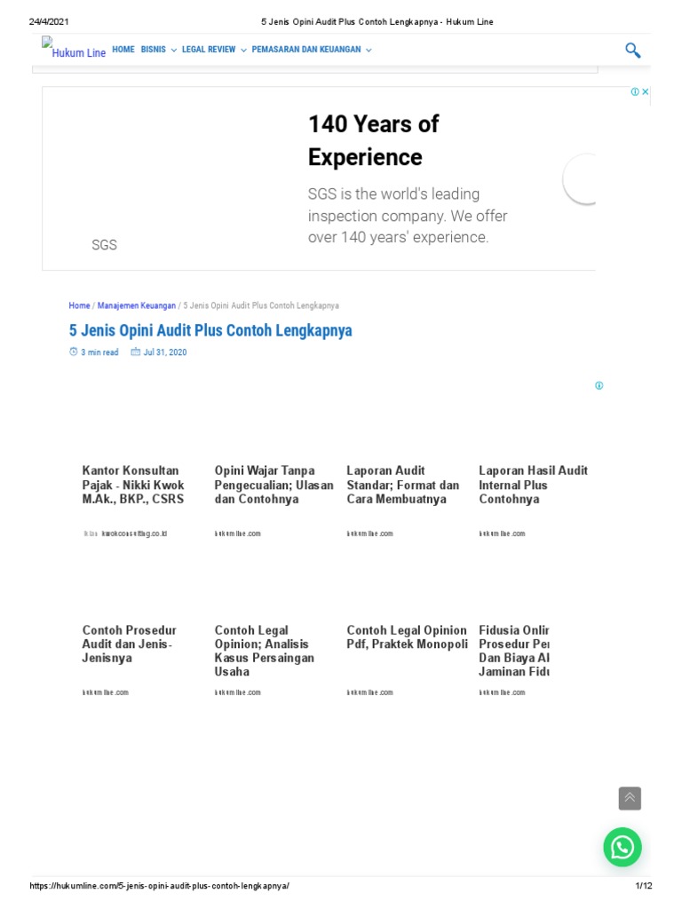Click the green WhatsApp chat button

[x=623, y=847]
